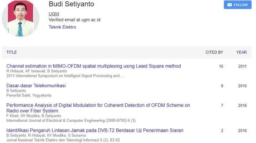View the 2 citations of DVB-T2 paper
This screenshot has width=256, height=143.
click(x=222, y=131)
